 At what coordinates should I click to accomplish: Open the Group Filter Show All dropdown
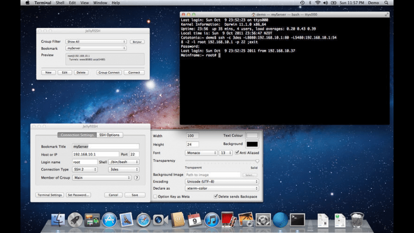[x=96, y=42]
